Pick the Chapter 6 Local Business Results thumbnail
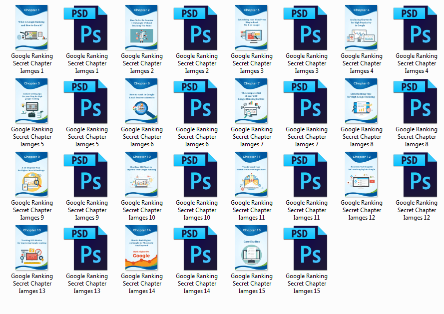Viewport: 444px width, 314px height. (142, 101)
